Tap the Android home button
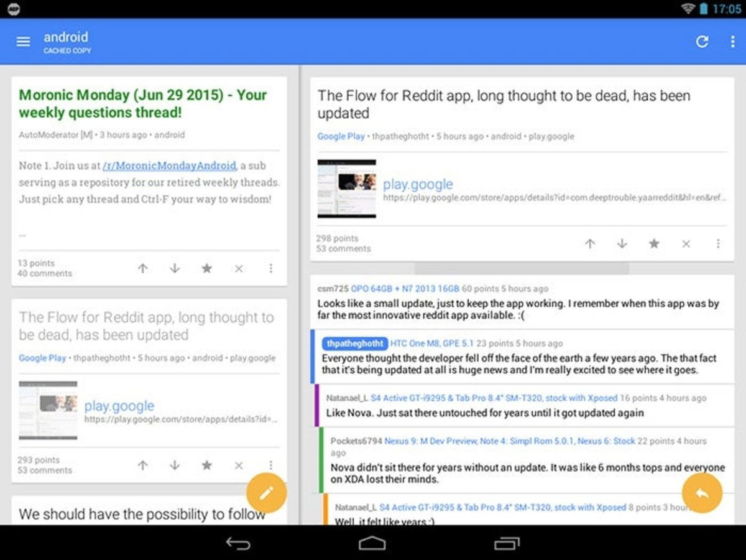The image size is (746, 560). pos(371,543)
